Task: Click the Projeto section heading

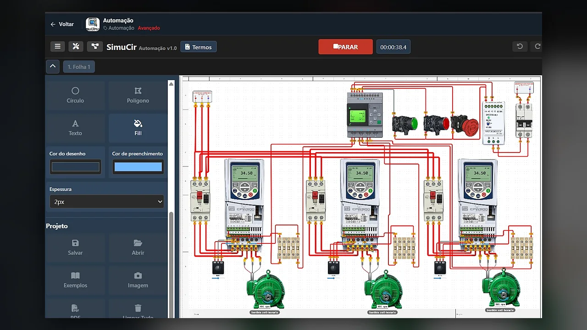Action: 57,226
